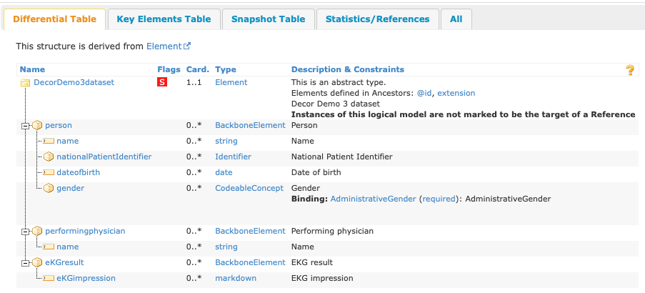
Task: Click the nationalPatientIdentifier datatype icon
Action: pyautogui.click(x=49, y=157)
